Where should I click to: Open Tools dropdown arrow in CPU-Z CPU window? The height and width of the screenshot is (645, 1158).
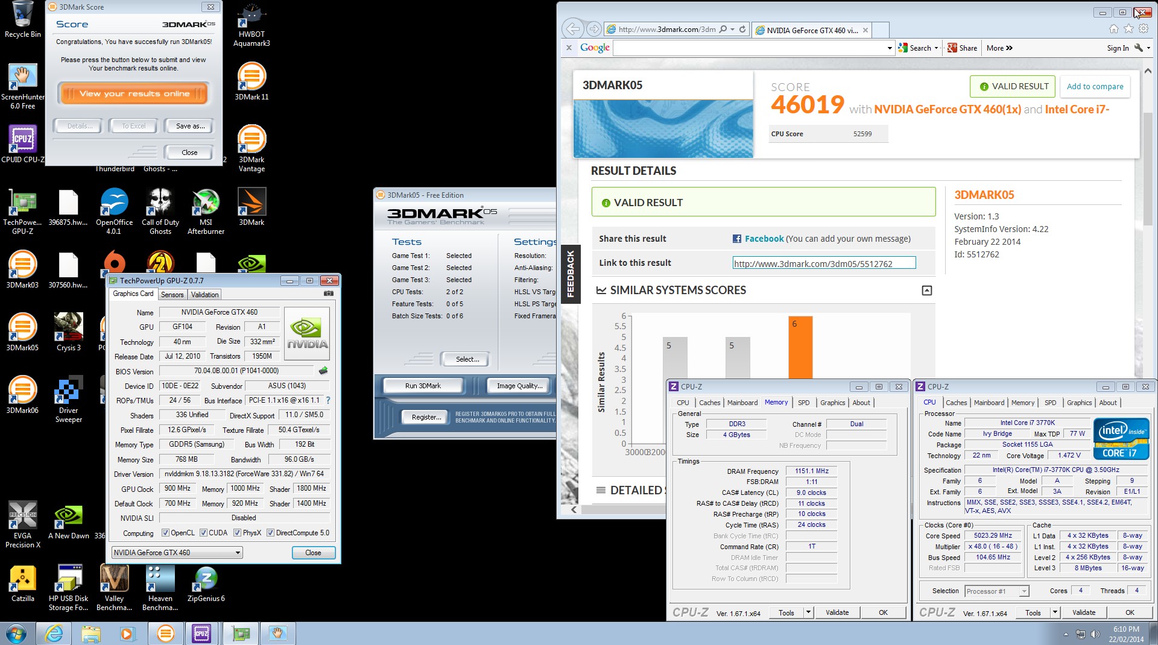[1055, 612]
